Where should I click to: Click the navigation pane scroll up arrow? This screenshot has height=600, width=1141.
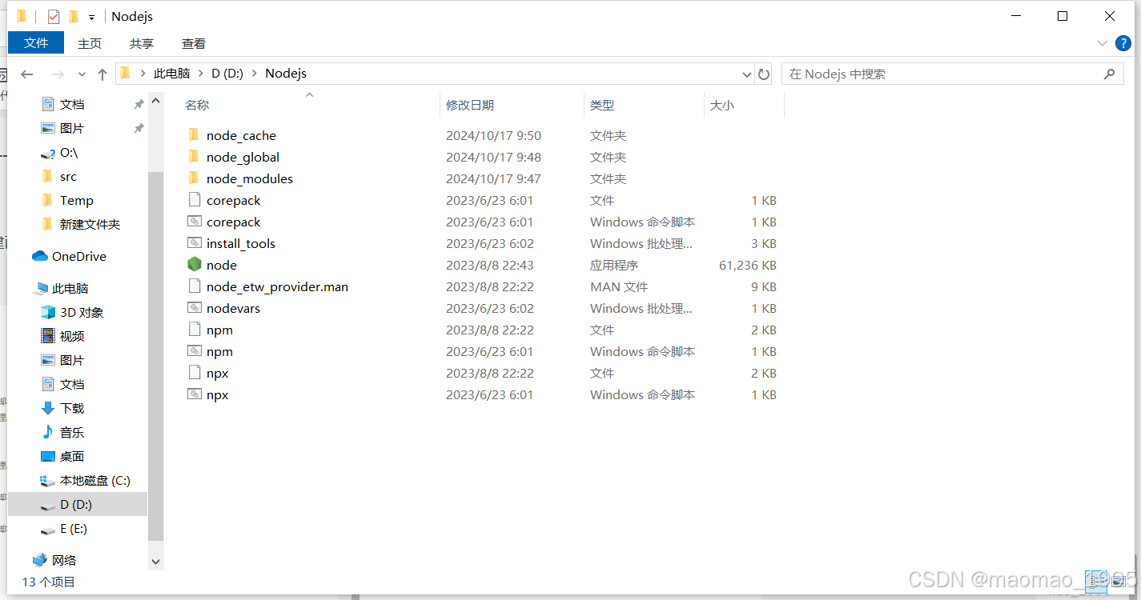click(x=156, y=100)
